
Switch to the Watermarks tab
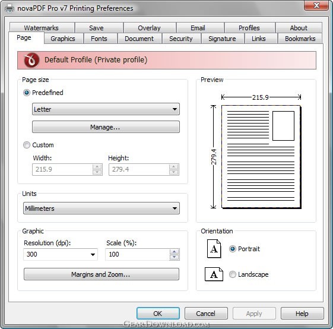tap(42, 28)
